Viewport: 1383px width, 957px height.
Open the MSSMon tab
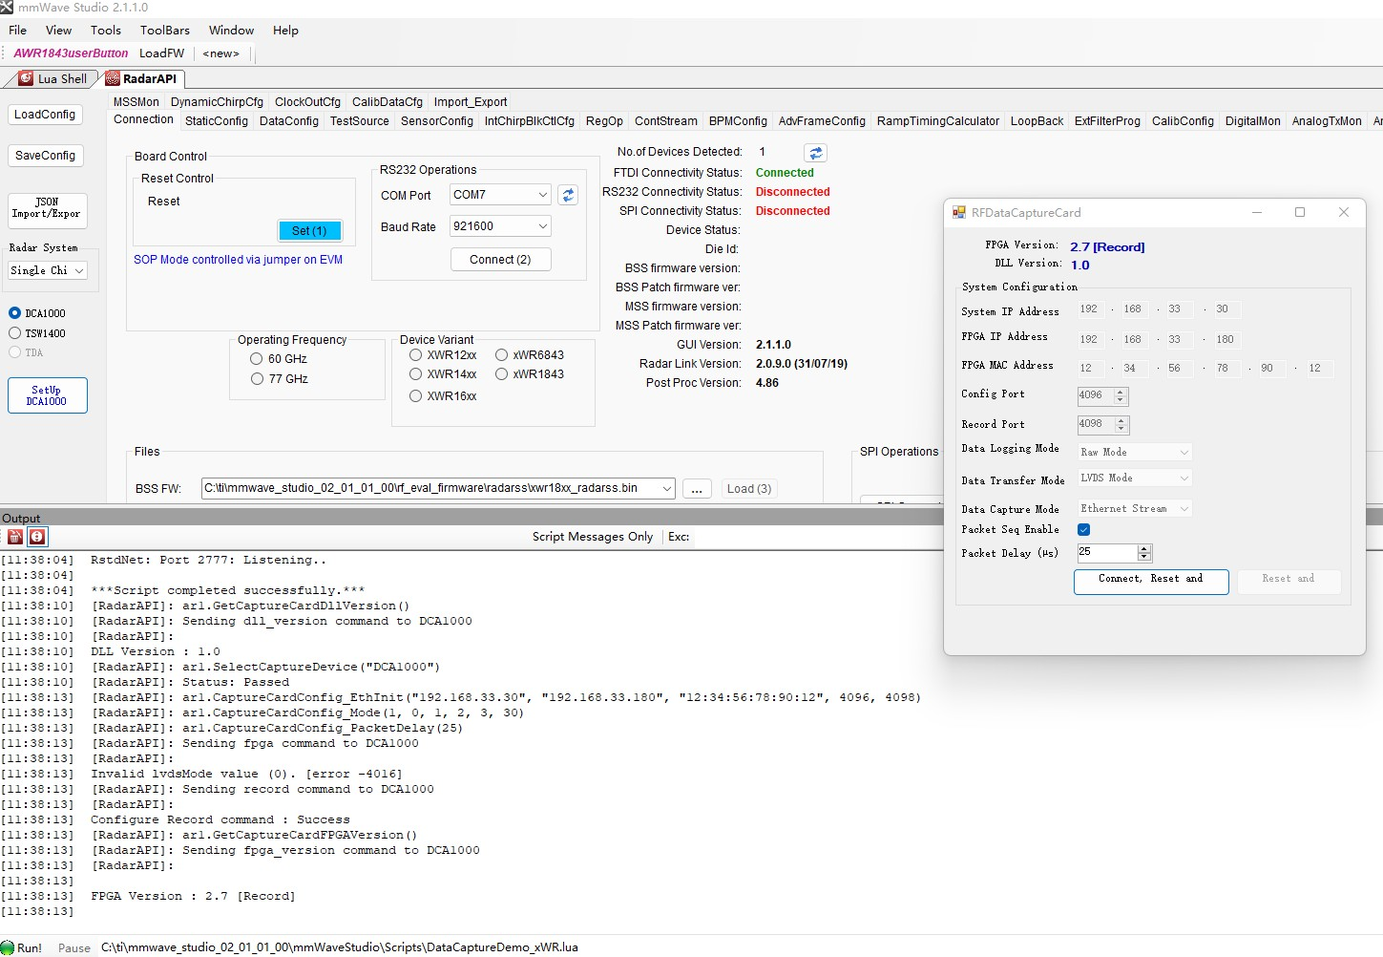coord(136,102)
